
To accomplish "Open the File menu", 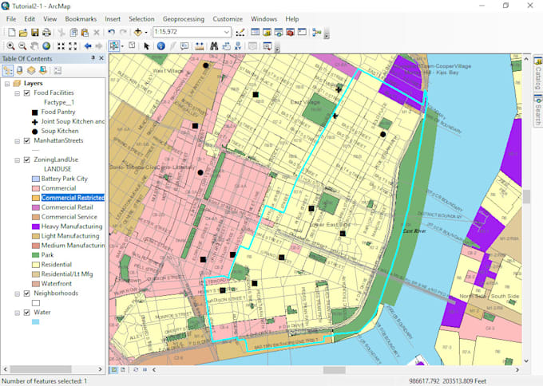I will pyautogui.click(x=11, y=19).
